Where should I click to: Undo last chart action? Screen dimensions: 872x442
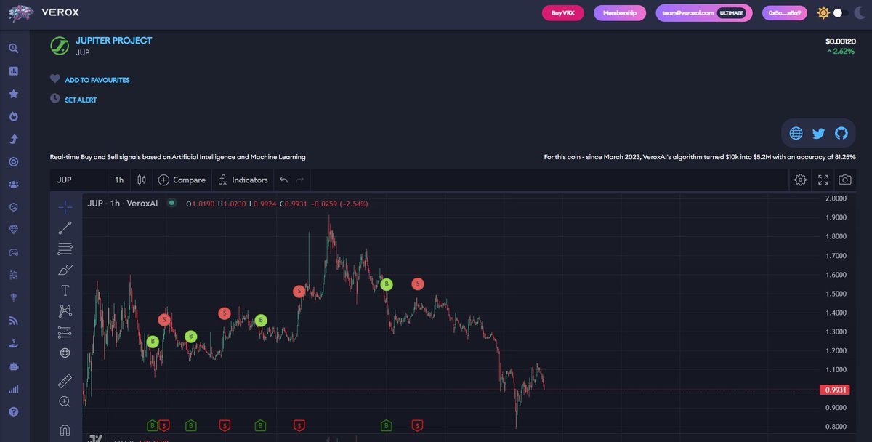click(284, 180)
